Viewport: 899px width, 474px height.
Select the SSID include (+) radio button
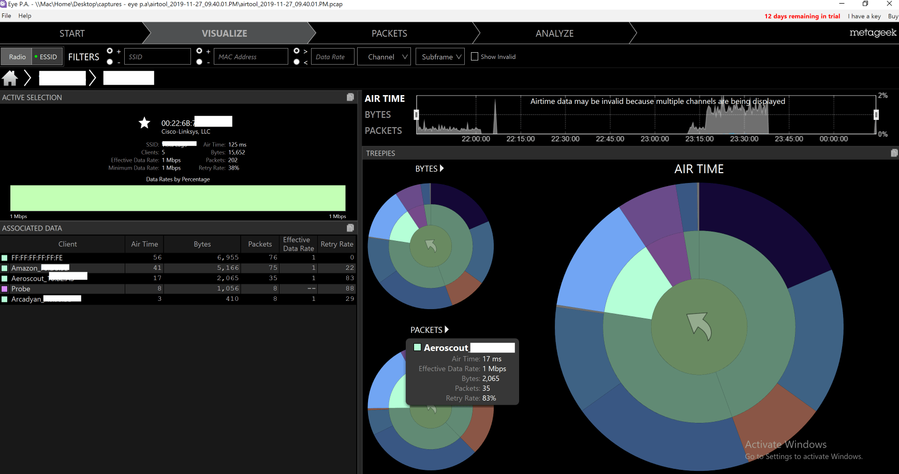tap(110, 51)
